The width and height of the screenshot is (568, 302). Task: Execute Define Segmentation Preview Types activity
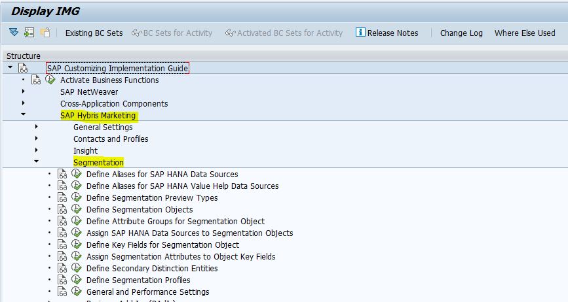(77, 197)
